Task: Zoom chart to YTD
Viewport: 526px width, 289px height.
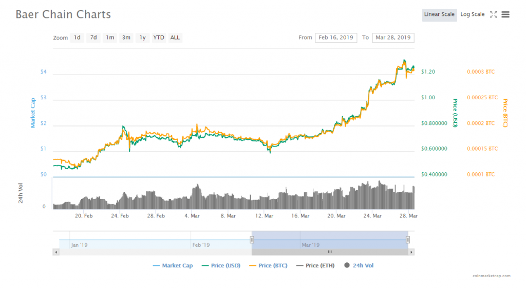Action: tap(159, 38)
